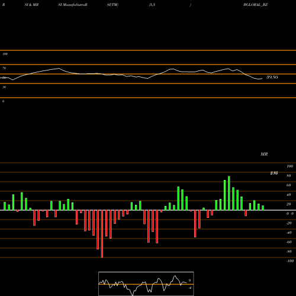
Task: Click the longest red MR histogram bar
Action: (x=102, y=234)
